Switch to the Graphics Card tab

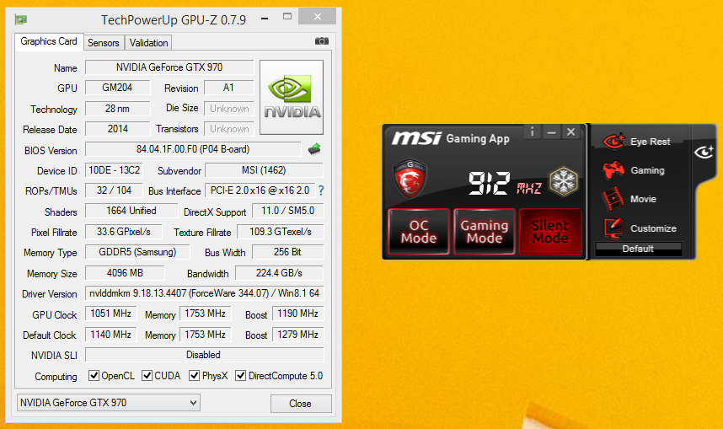click(x=49, y=41)
